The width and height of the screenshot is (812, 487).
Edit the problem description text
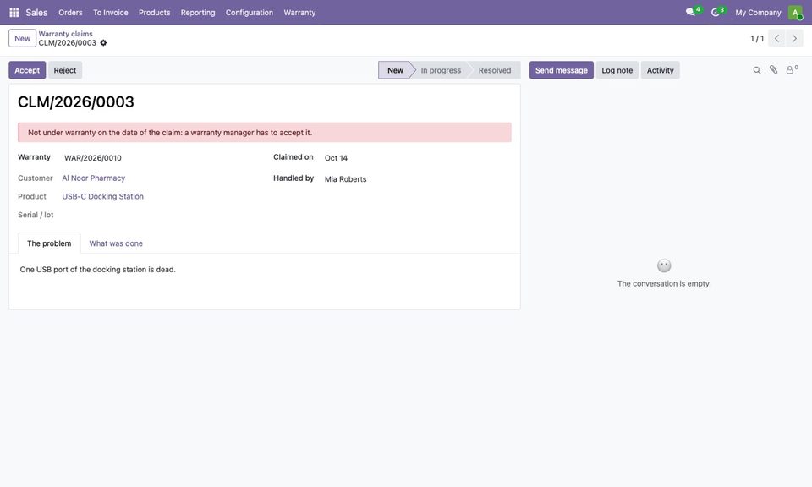coord(98,270)
